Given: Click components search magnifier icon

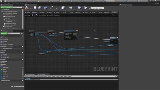Looking at the screenshot, I should click(23, 7).
